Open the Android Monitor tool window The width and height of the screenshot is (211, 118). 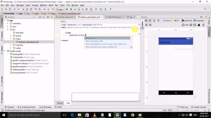26,107
